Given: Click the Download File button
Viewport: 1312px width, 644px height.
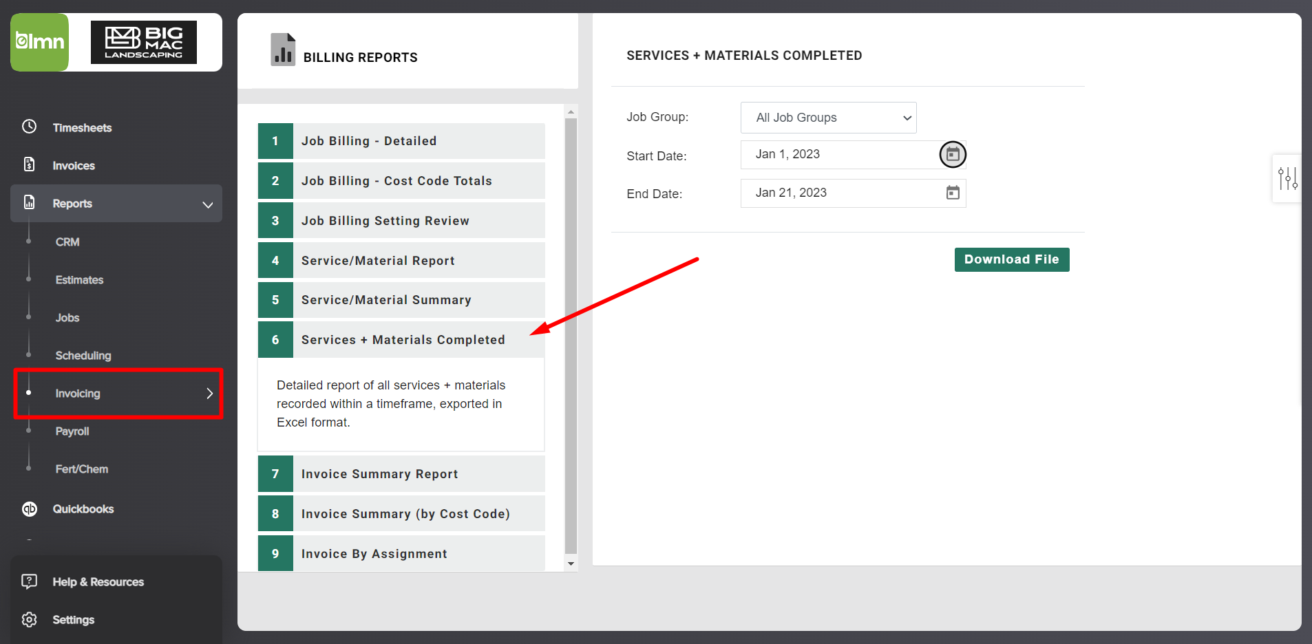Looking at the screenshot, I should pyautogui.click(x=1011, y=259).
